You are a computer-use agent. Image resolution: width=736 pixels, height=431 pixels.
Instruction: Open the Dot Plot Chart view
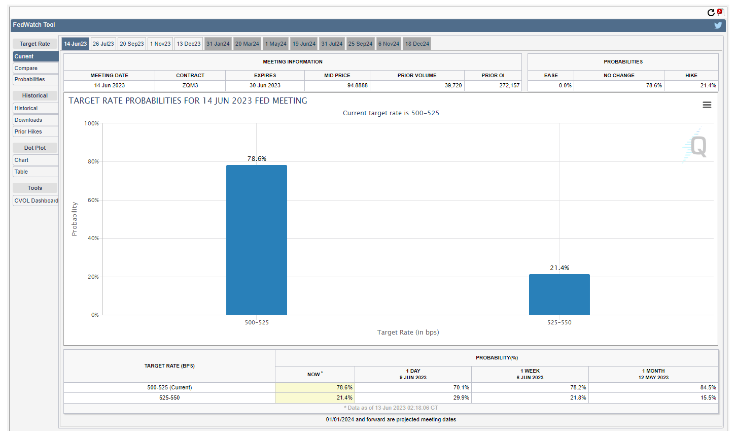click(36, 160)
